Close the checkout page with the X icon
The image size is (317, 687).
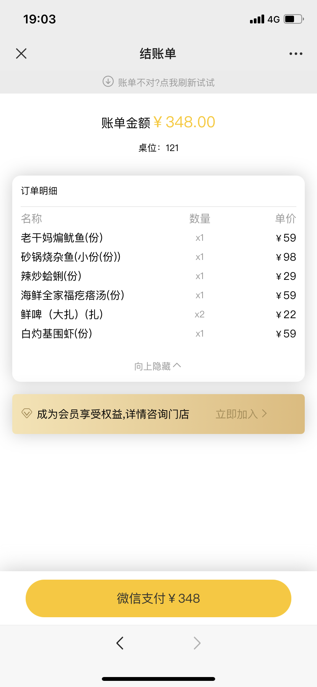(21, 53)
